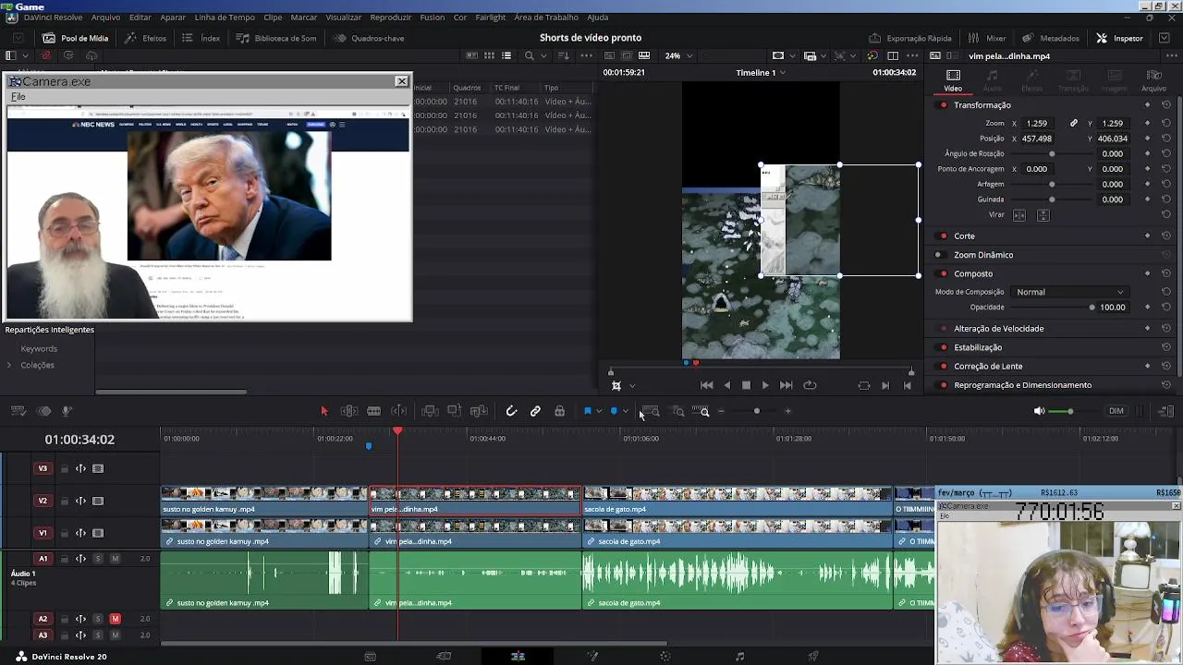Open the viewer zoom 24% dropdown
The width and height of the screenshot is (1183, 665).
click(x=679, y=55)
